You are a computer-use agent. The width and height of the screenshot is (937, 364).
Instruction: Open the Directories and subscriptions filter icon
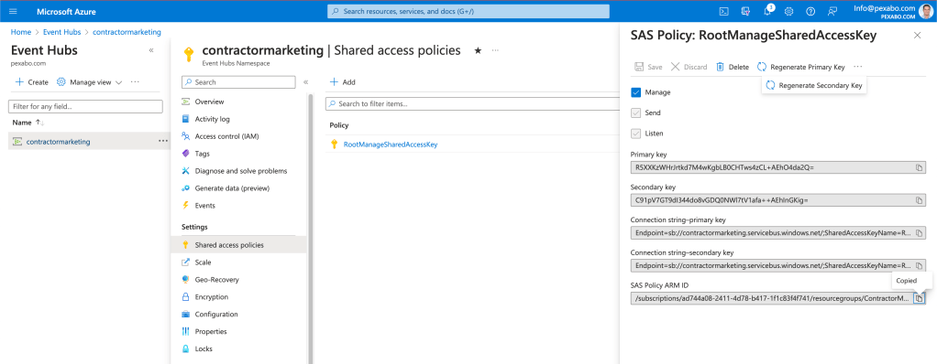pyautogui.click(x=745, y=11)
